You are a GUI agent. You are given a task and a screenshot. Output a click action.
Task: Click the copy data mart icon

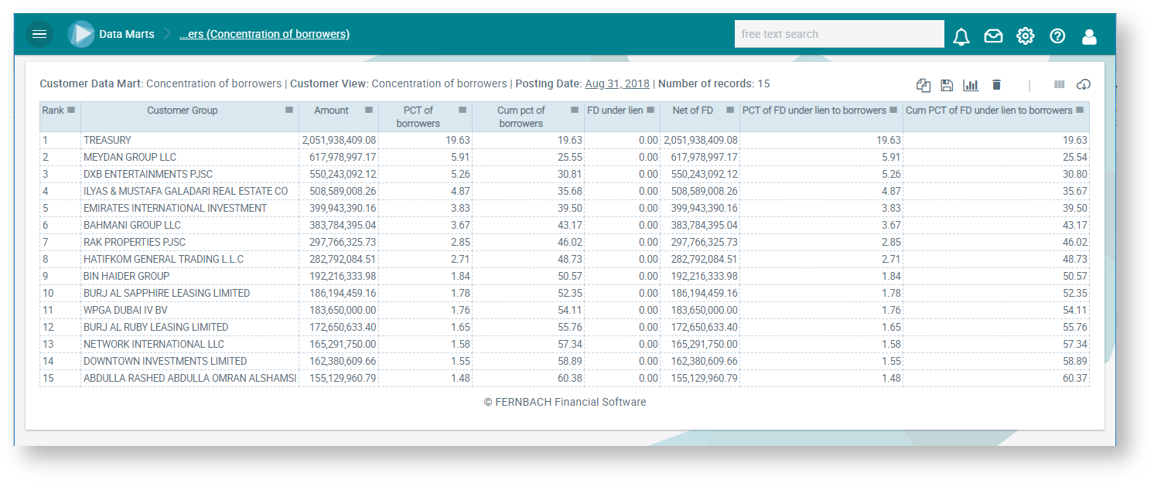[923, 85]
